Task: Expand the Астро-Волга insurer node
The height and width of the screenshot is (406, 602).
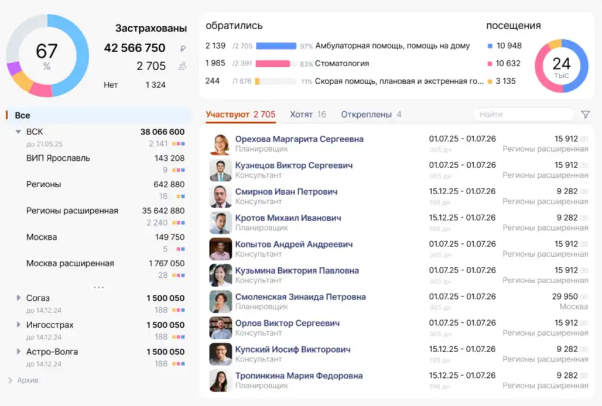Action: coord(18,352)
